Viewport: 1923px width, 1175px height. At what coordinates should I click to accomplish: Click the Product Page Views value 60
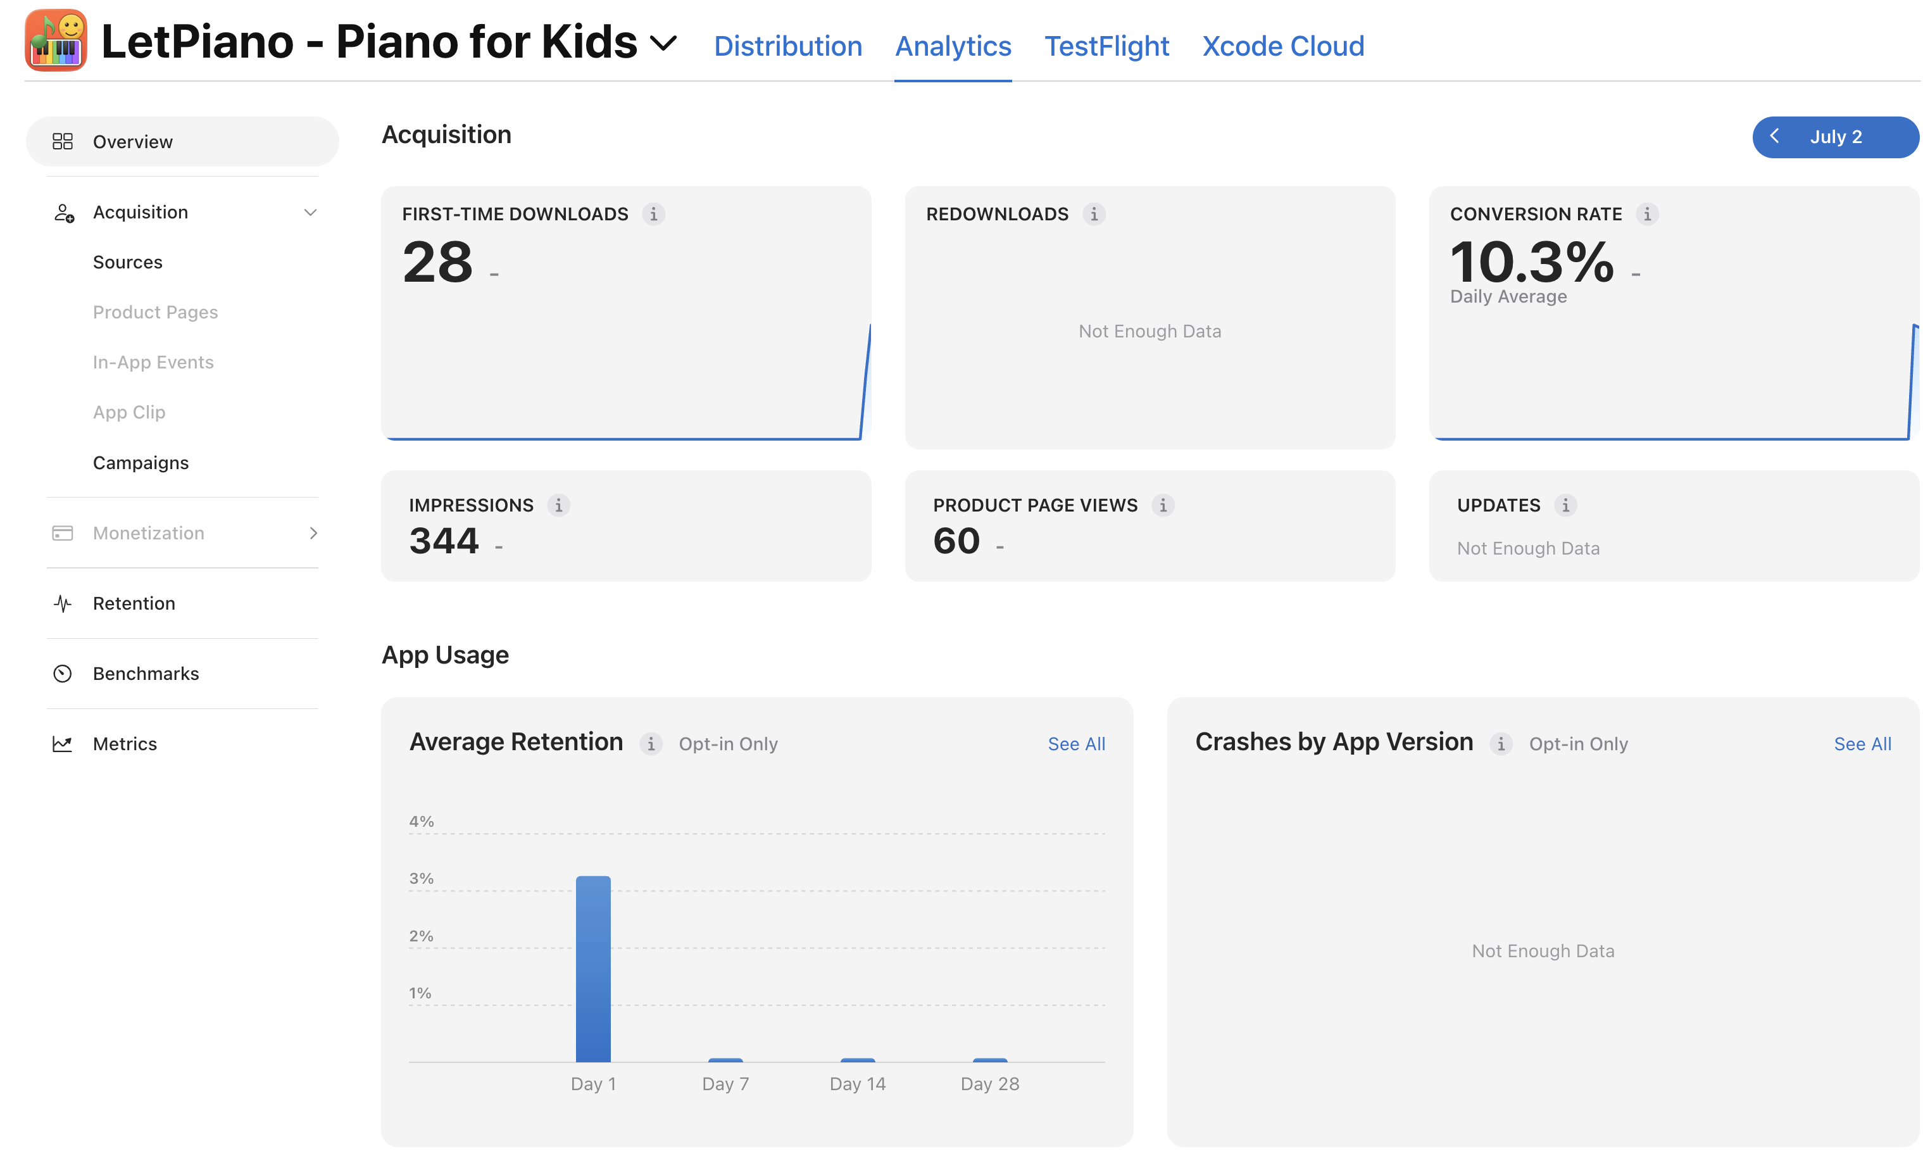[957, 541]
